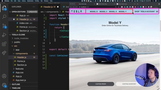Open the Search view in VS Code

4,17
